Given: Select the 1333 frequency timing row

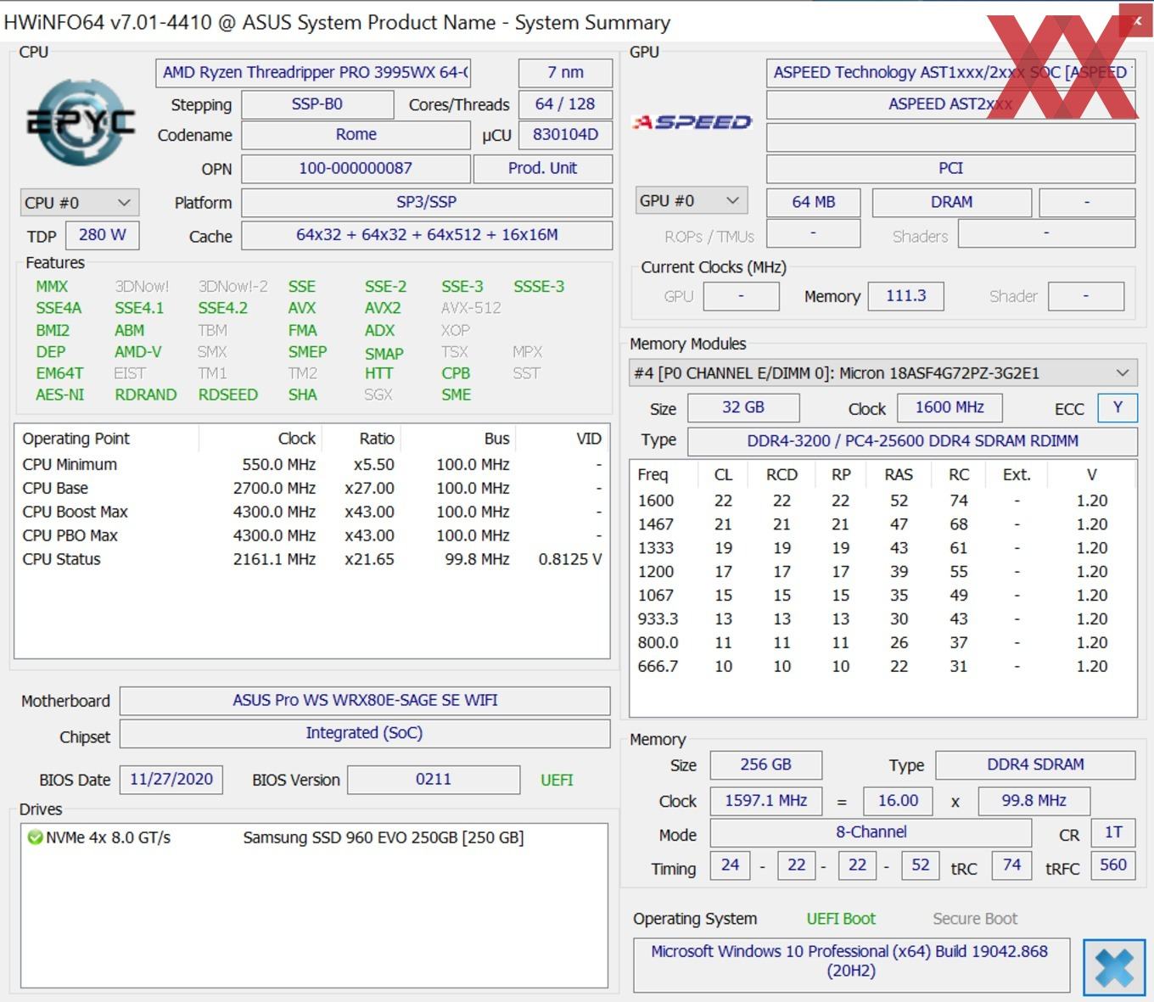Looking at the screenshot, I should [x=882, y=548].
